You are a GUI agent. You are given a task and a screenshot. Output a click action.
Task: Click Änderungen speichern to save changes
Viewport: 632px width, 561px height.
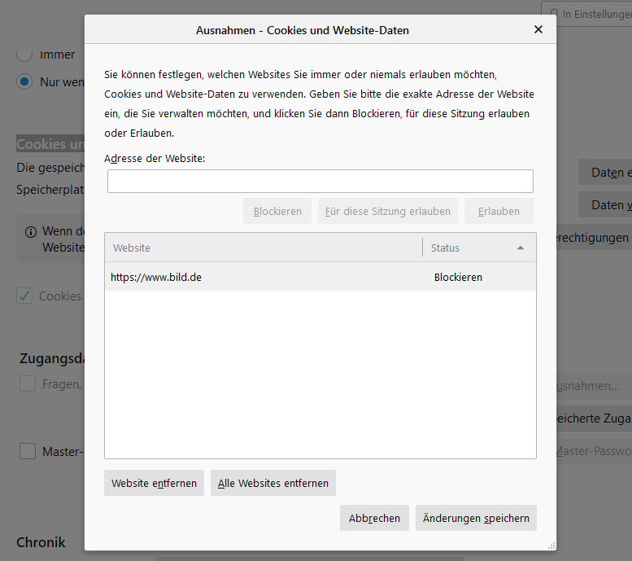point(476,518)
